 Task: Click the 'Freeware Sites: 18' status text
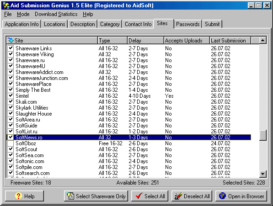point(31,183)
